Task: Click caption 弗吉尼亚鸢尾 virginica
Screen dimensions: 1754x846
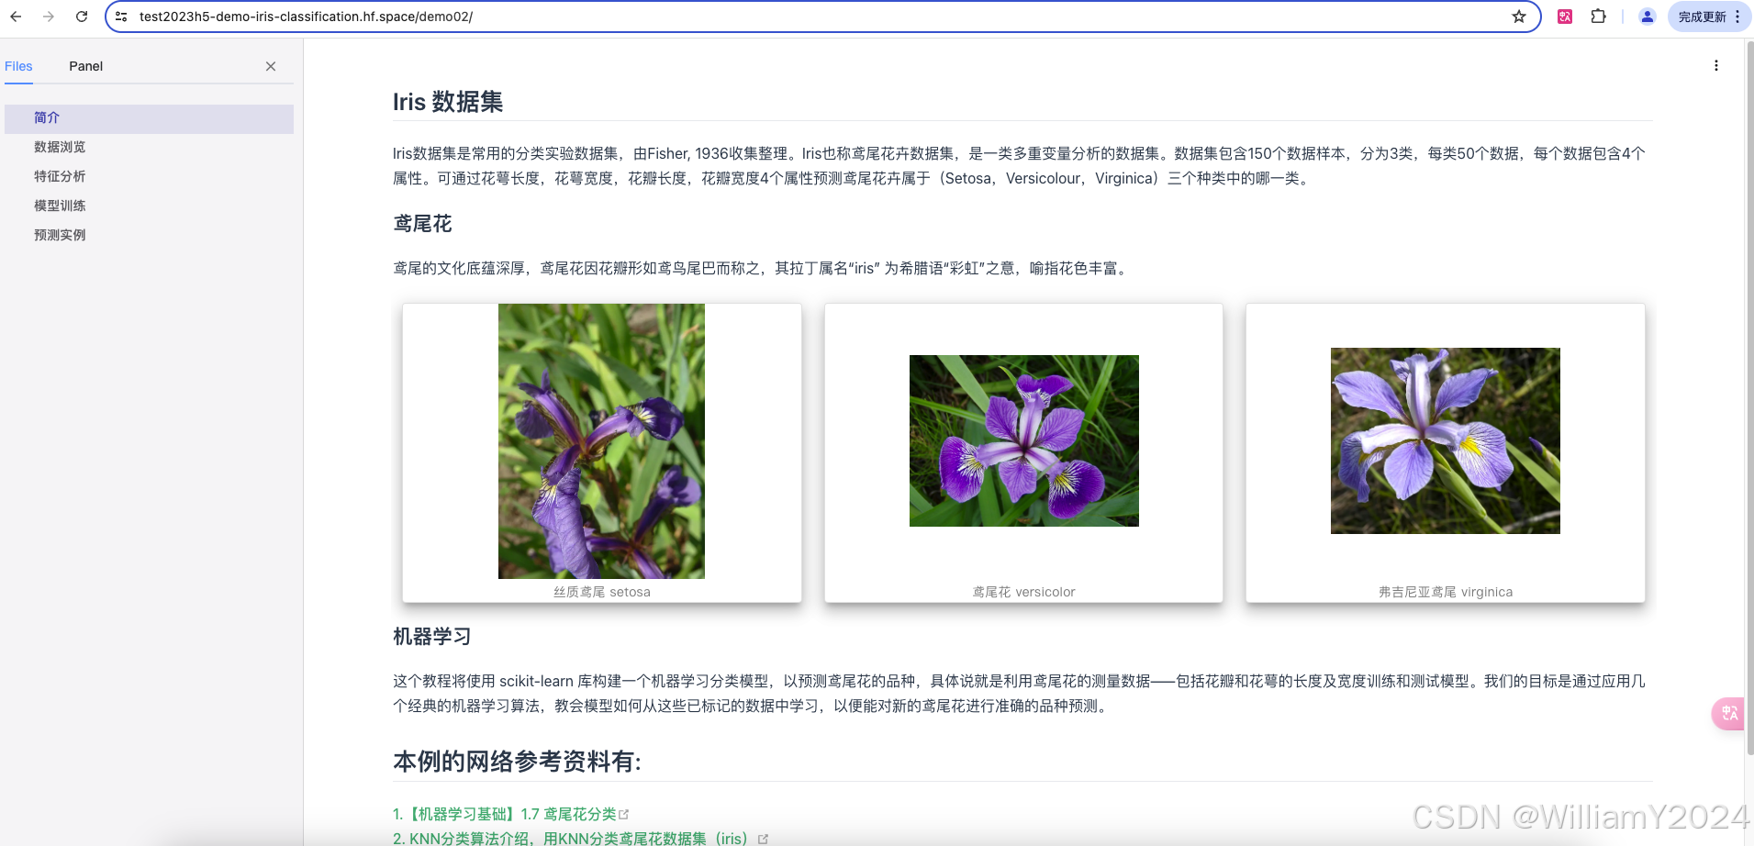Action: tap(1446, 593)
